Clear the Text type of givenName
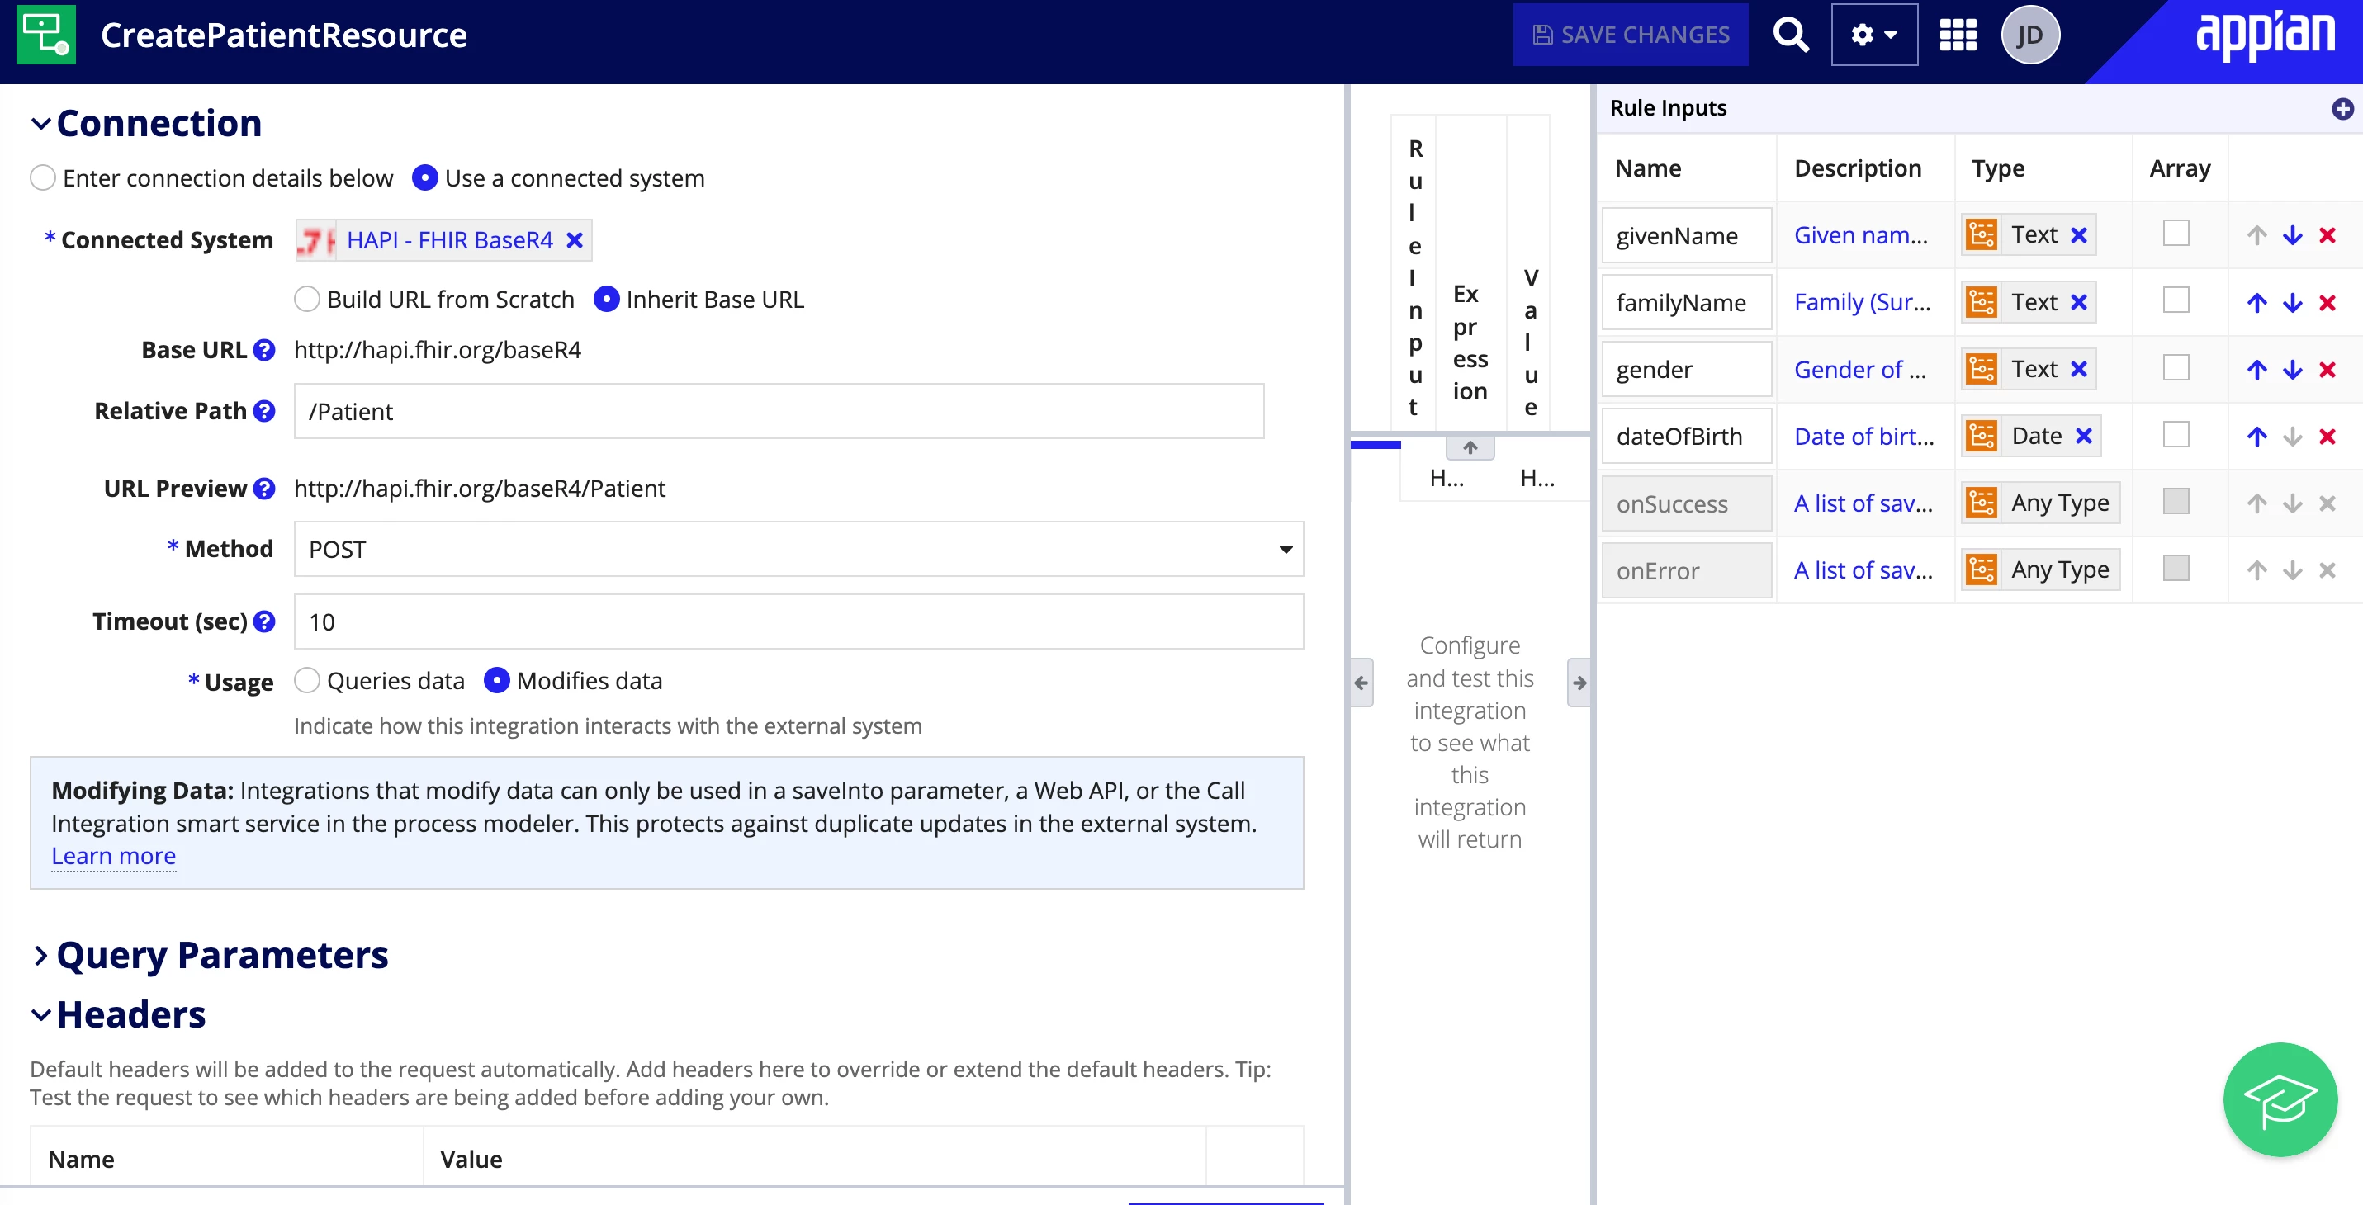Image resolution: width=2363 pixels, height=1205 pixels. (x=2080, y=236)
